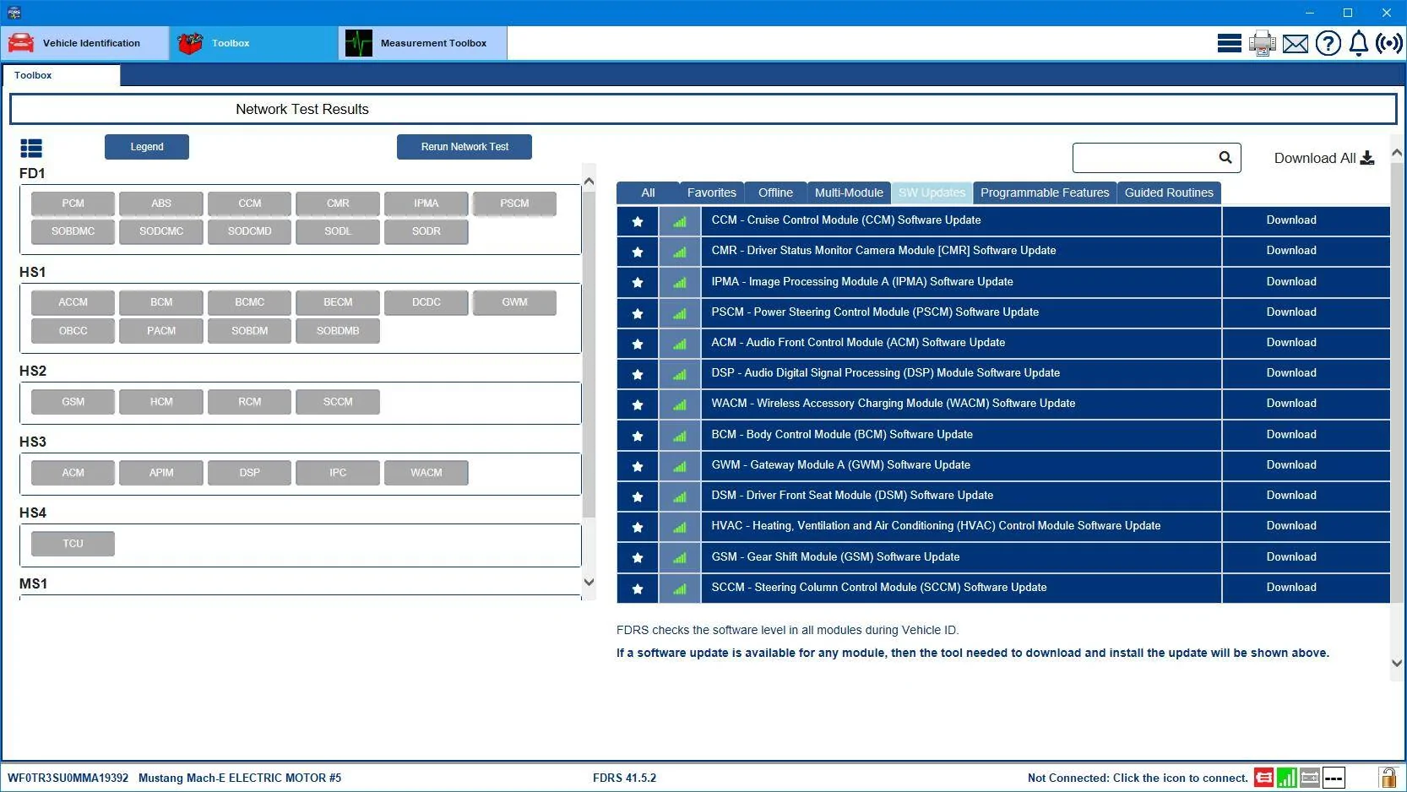Open the Toolbox sub-tab

61,75
